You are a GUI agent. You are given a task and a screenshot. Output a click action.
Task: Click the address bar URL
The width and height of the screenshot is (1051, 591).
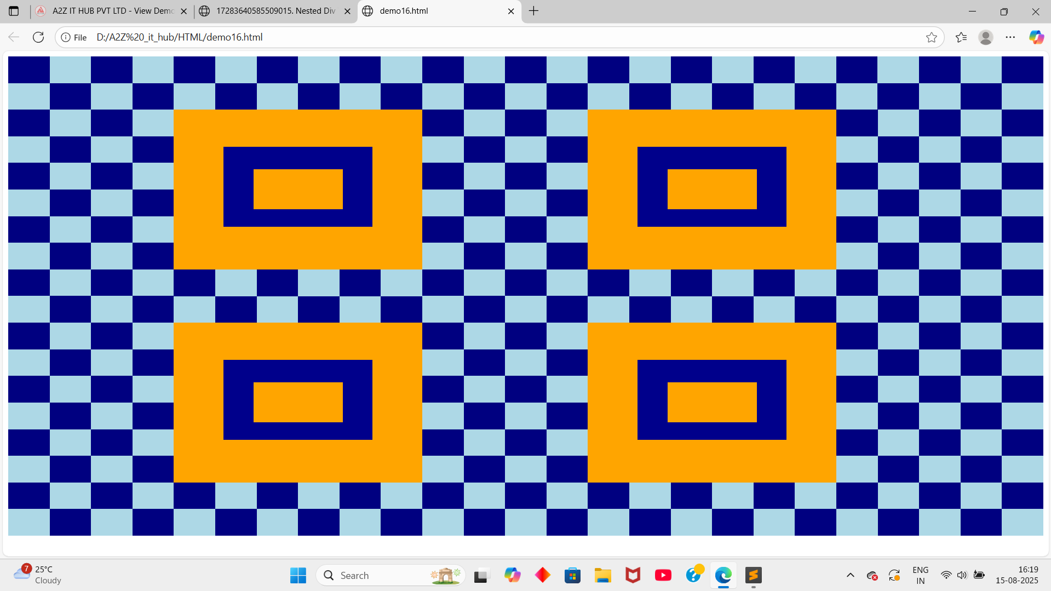[180, 37]
